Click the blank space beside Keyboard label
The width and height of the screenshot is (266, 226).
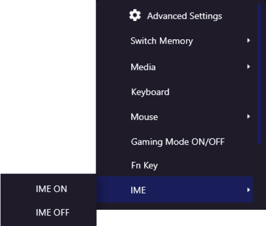tap(209, 92)
